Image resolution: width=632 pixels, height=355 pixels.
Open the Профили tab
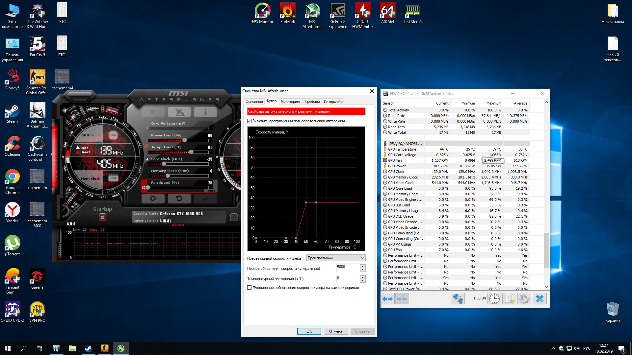(312, 102)
